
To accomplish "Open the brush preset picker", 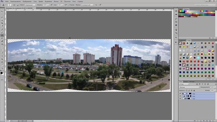I will [x=10, y=5].
